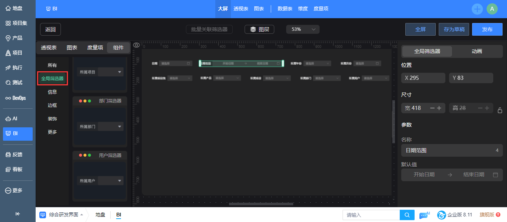This screenshot has width=507, height=222.
Task: Toggle the size aspect ratio lock
Action: coord(500,110)
